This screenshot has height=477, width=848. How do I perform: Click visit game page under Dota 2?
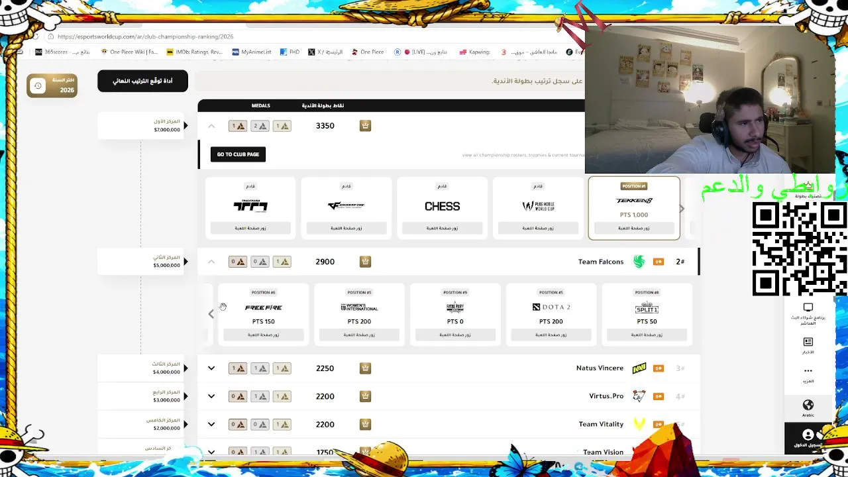tap(551, 335)
